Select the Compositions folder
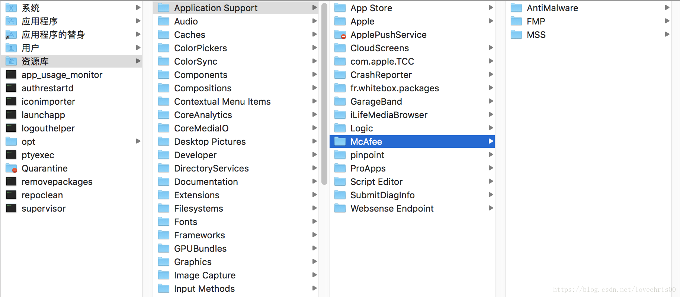Screen dimensions: 680x297 click(x=236, y=88)
